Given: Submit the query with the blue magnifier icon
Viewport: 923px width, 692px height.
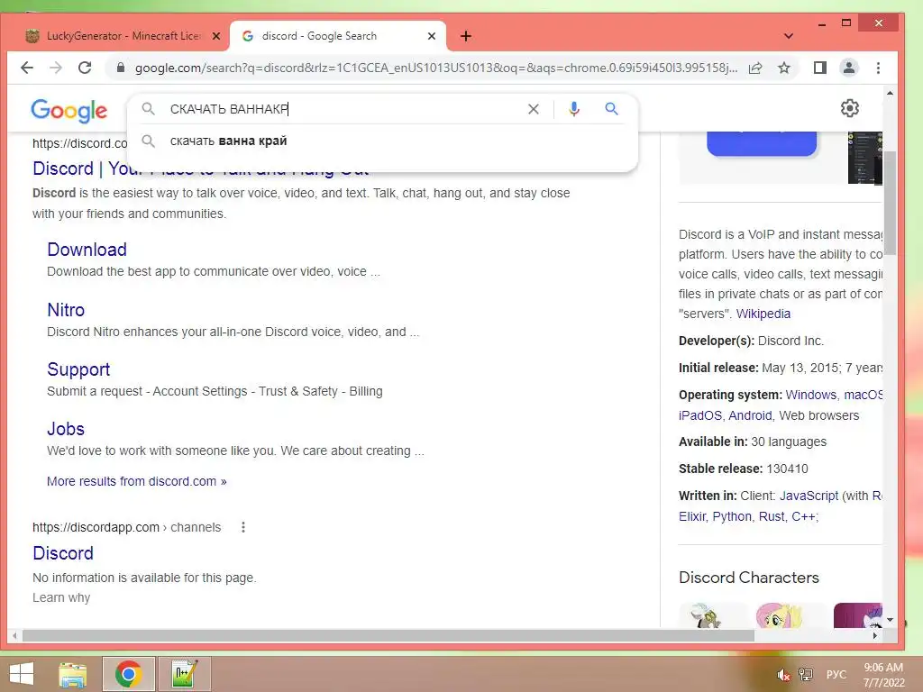Looking at the screenshot, I should click(x=612, y=109).
